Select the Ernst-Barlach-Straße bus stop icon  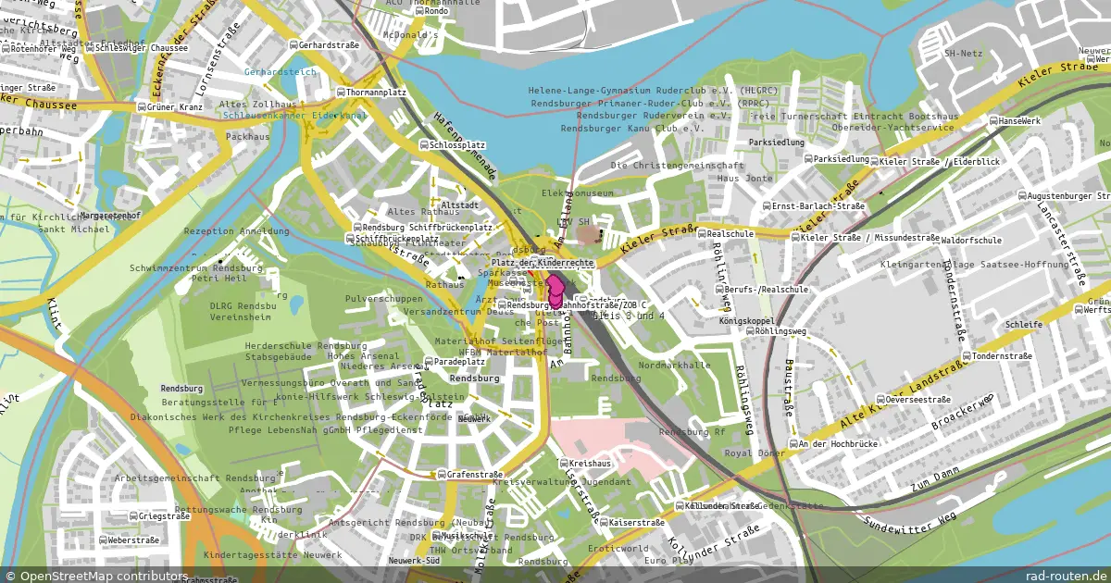pyautogui.click(x=766, y=206)
